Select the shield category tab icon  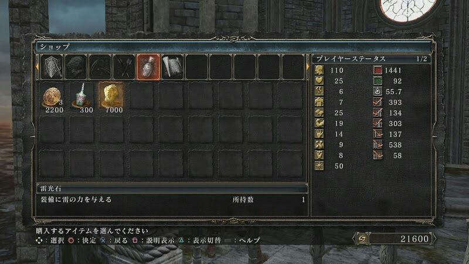coord(52,67)
